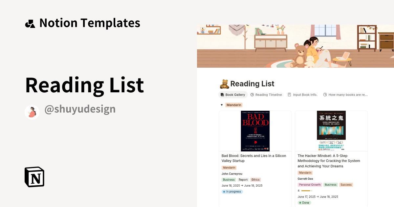Open the Bad Blood book cover
Viewport: 394px width, 207px height.
pyautogui.click(x=255, y=131)
